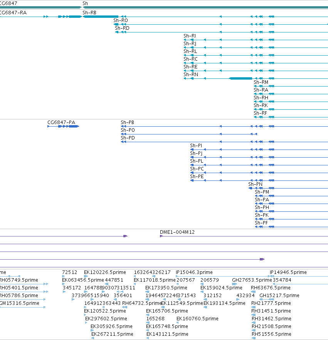The image size is (328, 340).
Task: Select the Sh-PA protein name
Action: (x=262, y=200)
